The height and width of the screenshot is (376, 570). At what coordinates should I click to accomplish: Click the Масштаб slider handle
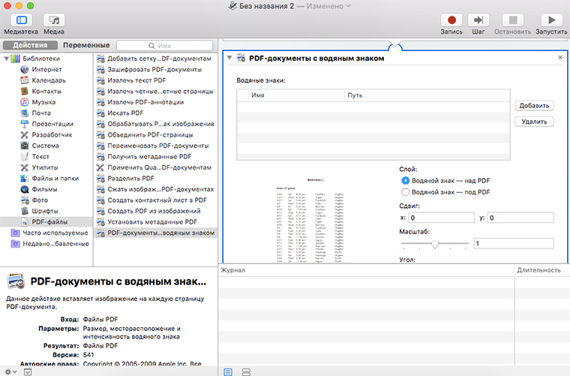point(435,245)
